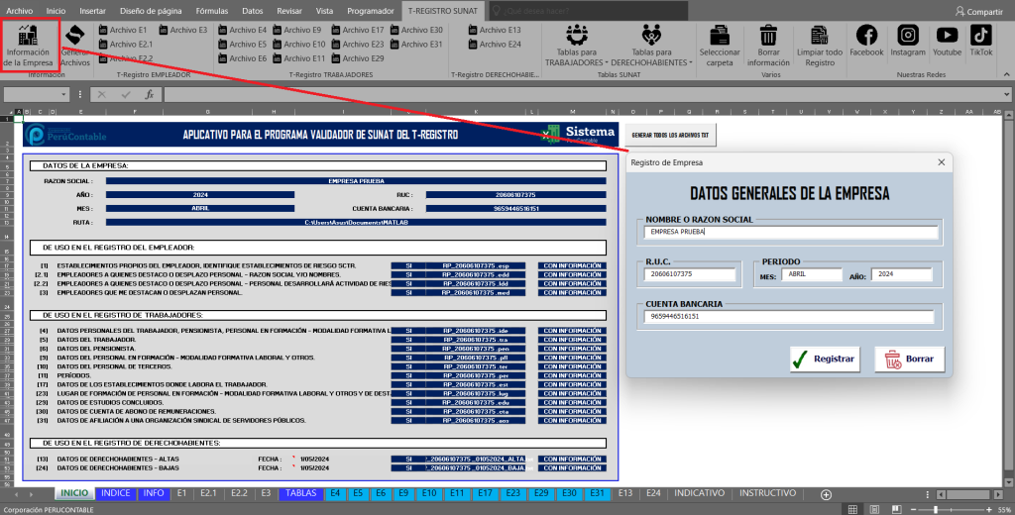Open the INDICE sheet tab
The width and height of the screenshot is (1015, 515).
(115, 493)
